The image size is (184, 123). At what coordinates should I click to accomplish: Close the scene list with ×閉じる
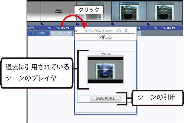pos(105,37)
